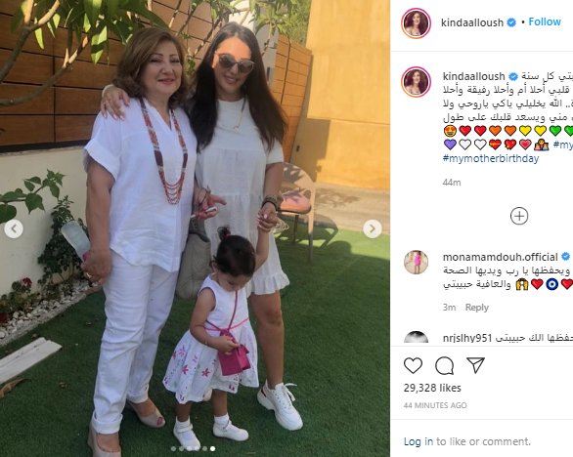Follow kindaalloush account
This screenshot has height=457, width=573.
(x=545, y=21)
